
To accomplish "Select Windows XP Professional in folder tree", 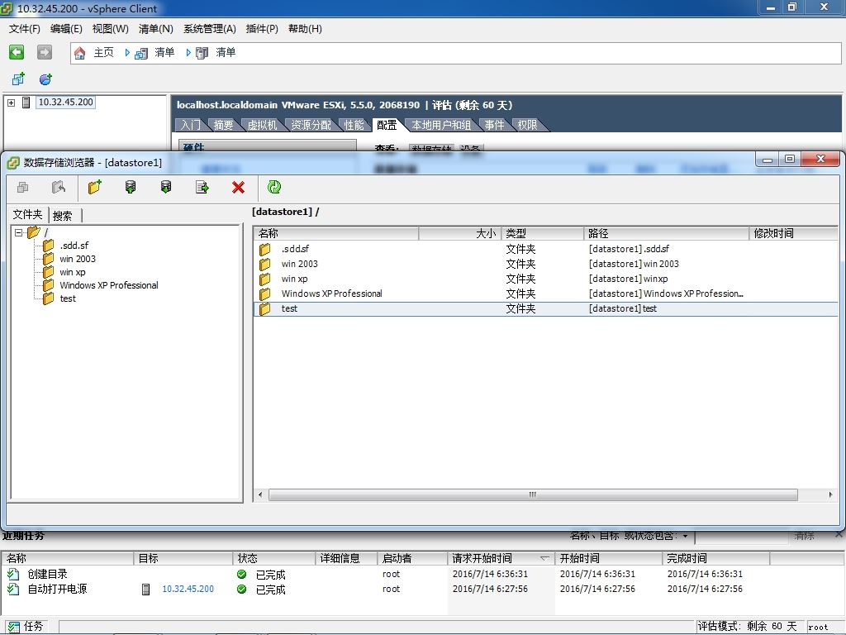I will (x=109, y=285).
